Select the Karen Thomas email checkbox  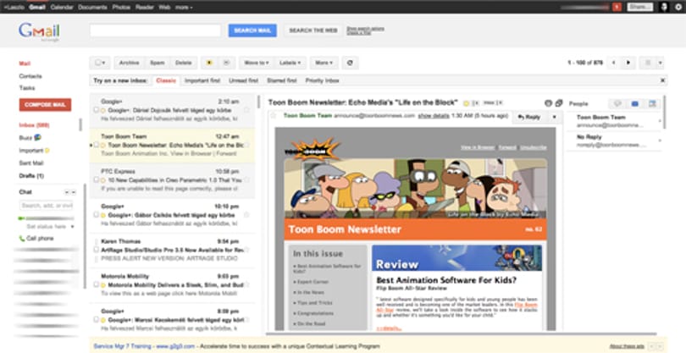pyautogui.click(x=97, y=250)
